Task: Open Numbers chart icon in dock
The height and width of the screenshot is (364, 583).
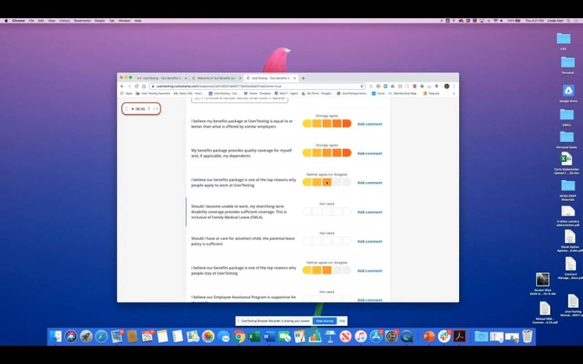Action: point(315,336)
